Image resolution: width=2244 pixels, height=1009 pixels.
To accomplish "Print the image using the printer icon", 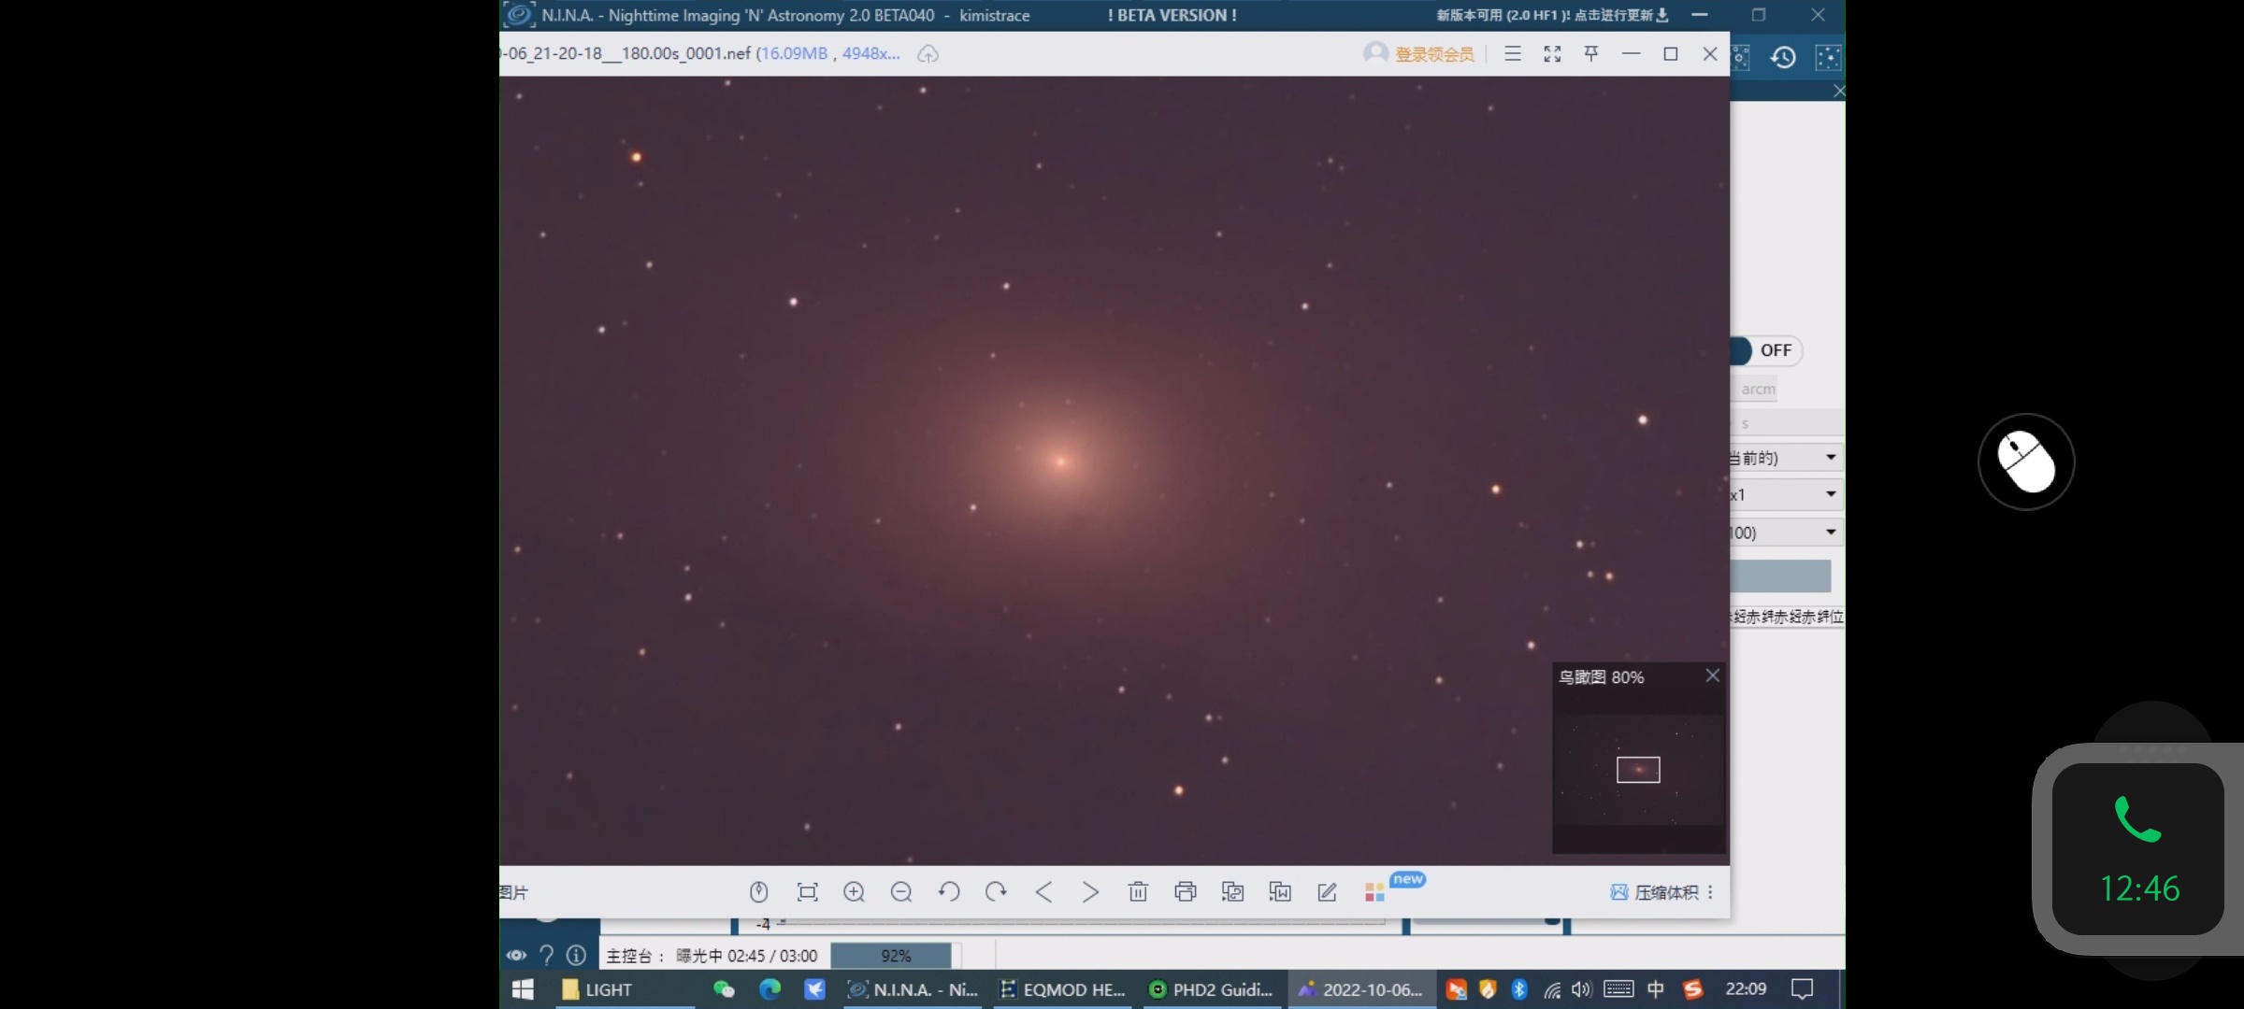I will point(1186,892).
